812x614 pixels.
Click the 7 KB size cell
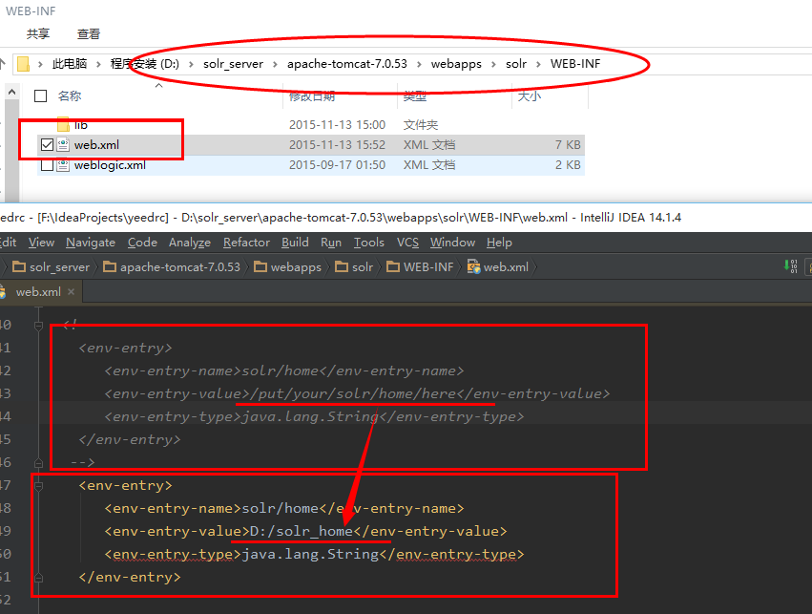pyautogui.click(x=568, y=144)
